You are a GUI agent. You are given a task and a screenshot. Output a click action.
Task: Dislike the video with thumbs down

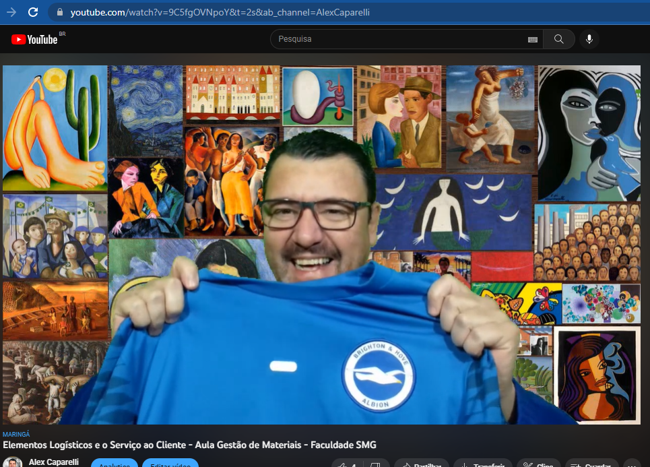[375, 464]
